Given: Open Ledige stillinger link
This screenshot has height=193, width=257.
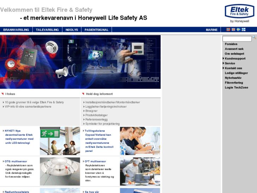Looking at the screenshot, I should click(x=236, y=73).
